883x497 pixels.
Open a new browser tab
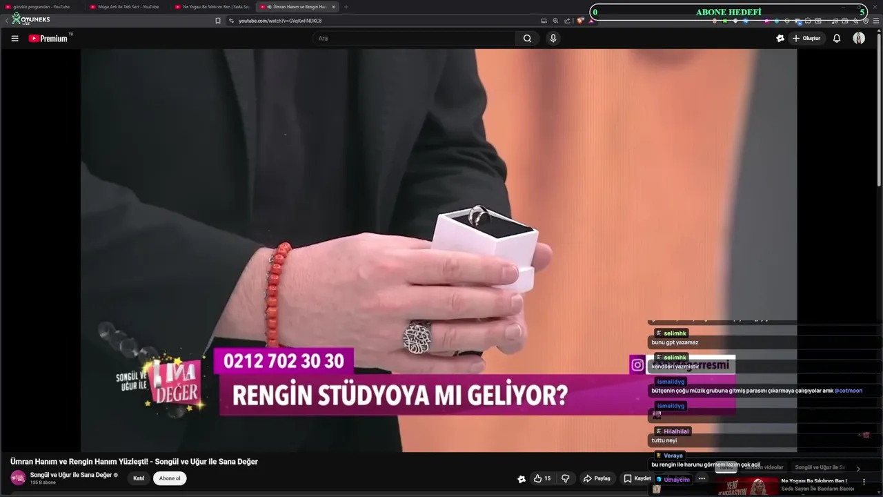(x=346, y=7)
